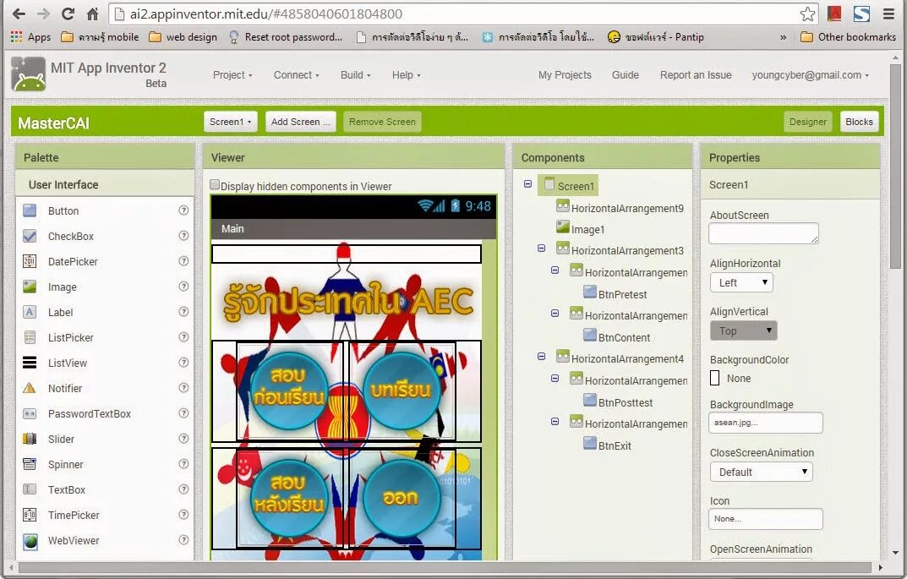Click the Add Screen button

[x=301, y=122]
